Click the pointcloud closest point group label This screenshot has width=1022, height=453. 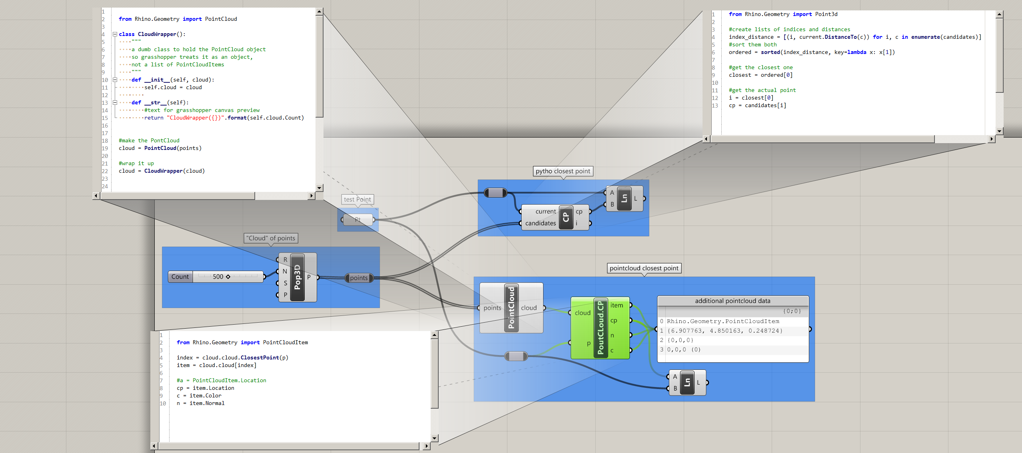click(x=644, y=268)
